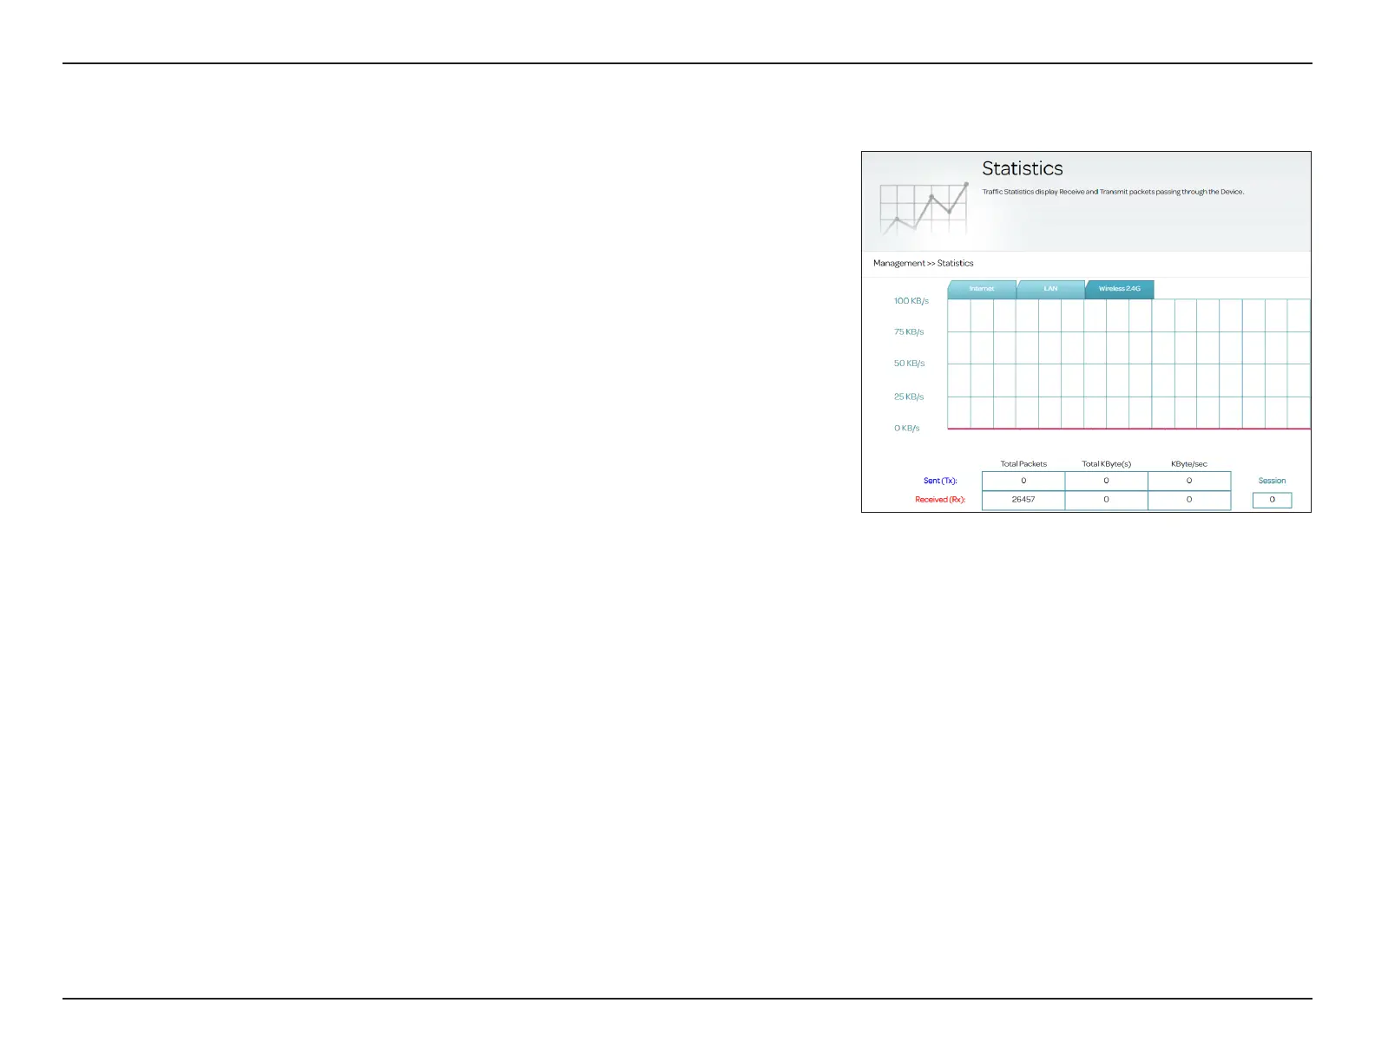Click the Received total packets value 26457
Viewport: 1375px width, 1062px height.
point(1023,500)
